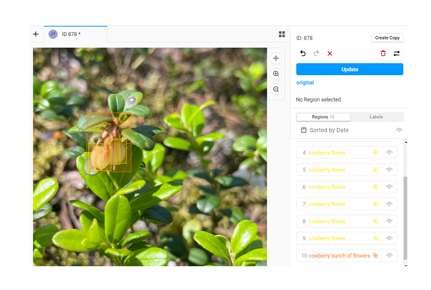Image resolution: width=431 pixels, height=290 pixels.
Task: Zoom in on the image
Action: (276, 73)
